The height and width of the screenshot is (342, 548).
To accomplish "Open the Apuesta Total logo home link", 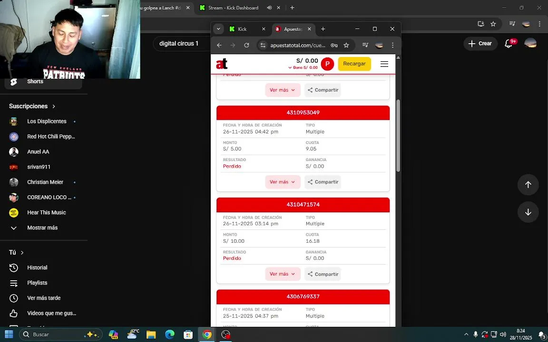I will pyautogui.click(x=222, y=64).
